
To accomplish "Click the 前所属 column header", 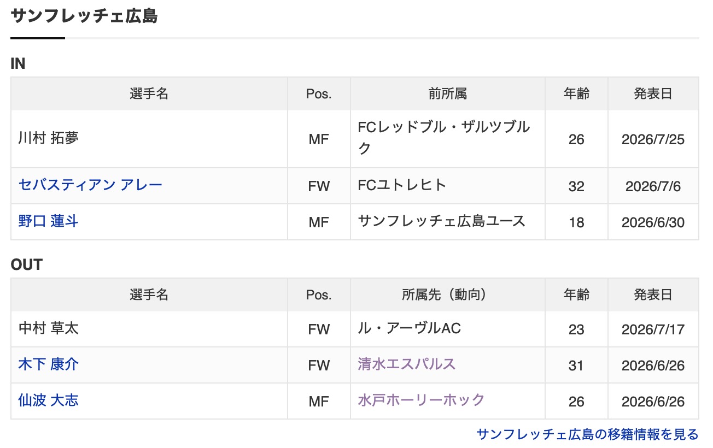I will (x=448, y=94).
